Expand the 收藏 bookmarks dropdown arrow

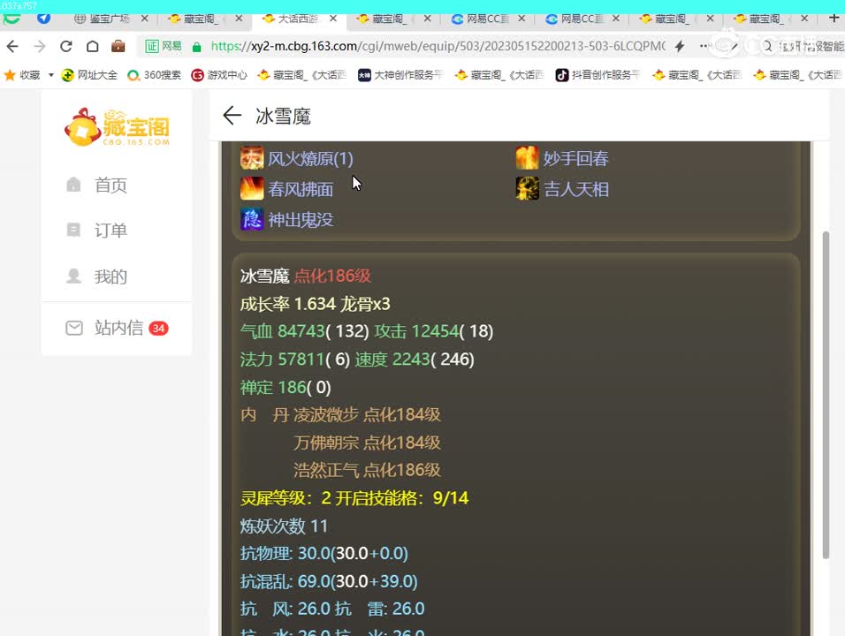[x=49, y=75]
